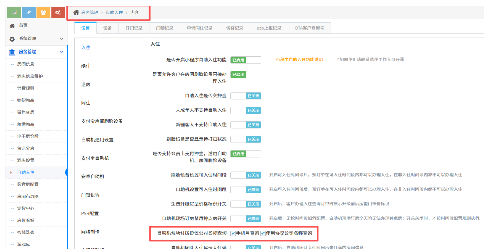Expand the 系统管理 menu chevron
Screen dimensions: 490x249
[62, 39]
